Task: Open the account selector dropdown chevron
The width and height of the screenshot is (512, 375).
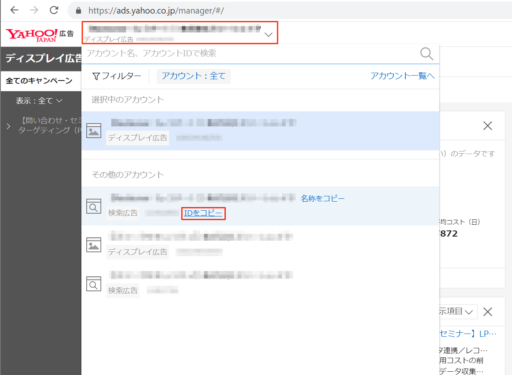Action: tap(269, 35)
